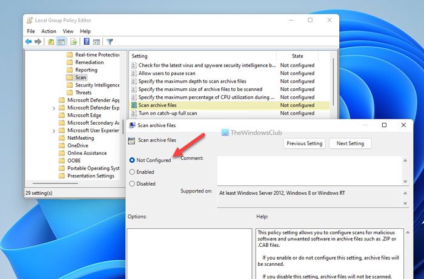
Task: Click the Scan archive files dialog title icon
Action: tap(132, 125)
